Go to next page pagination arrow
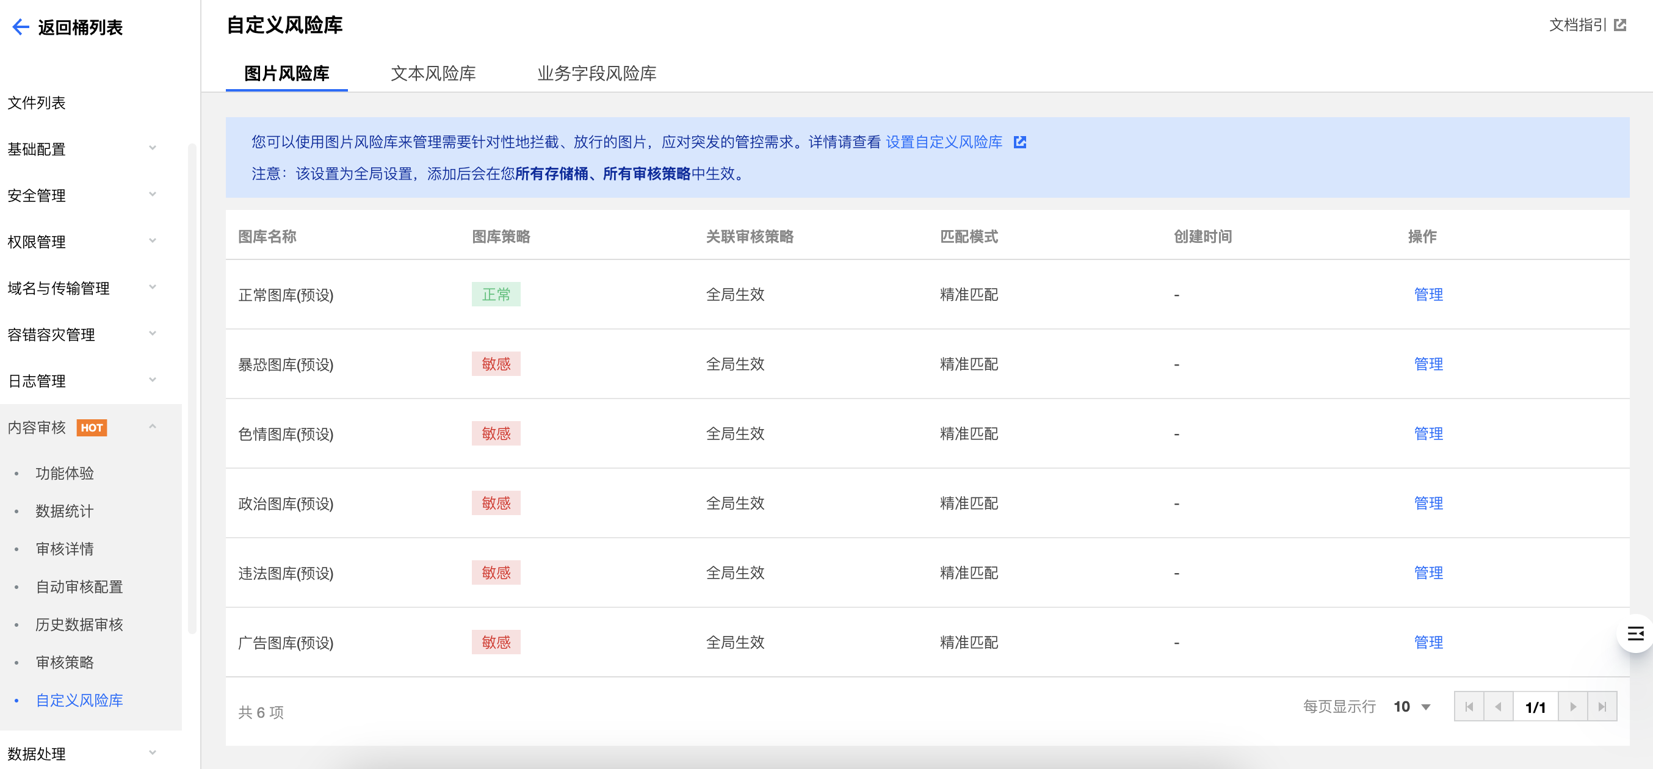1653x769 pixels. tap(1573, 707)
